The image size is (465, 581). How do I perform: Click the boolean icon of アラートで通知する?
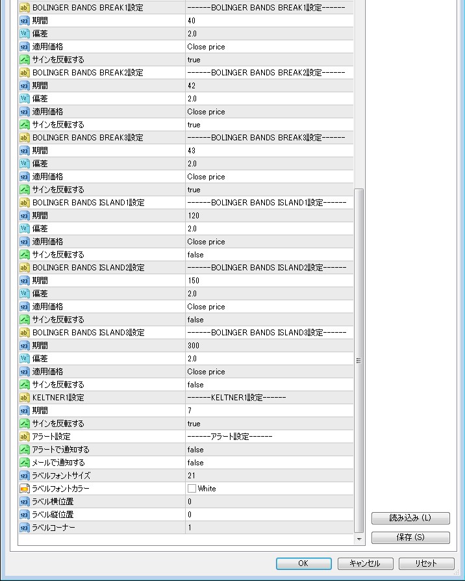pyautogui.click(x=25, y=450)
